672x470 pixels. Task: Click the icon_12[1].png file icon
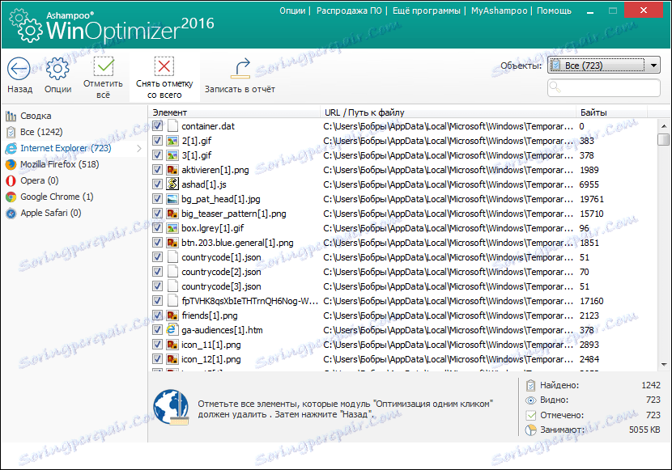pyautogui.click(x=172, y=358)
